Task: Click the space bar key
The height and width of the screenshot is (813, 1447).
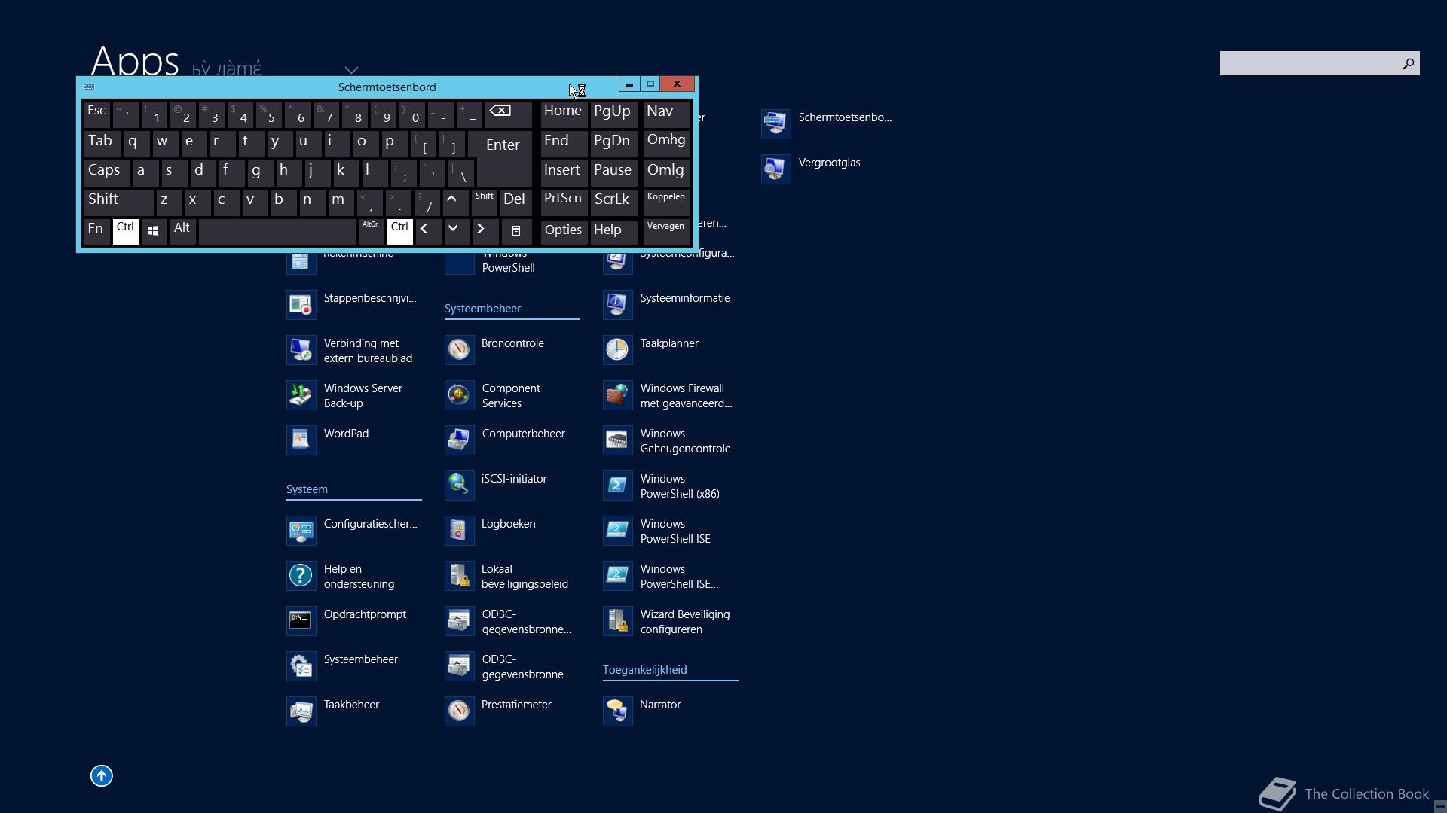Action: pos(277,231)
